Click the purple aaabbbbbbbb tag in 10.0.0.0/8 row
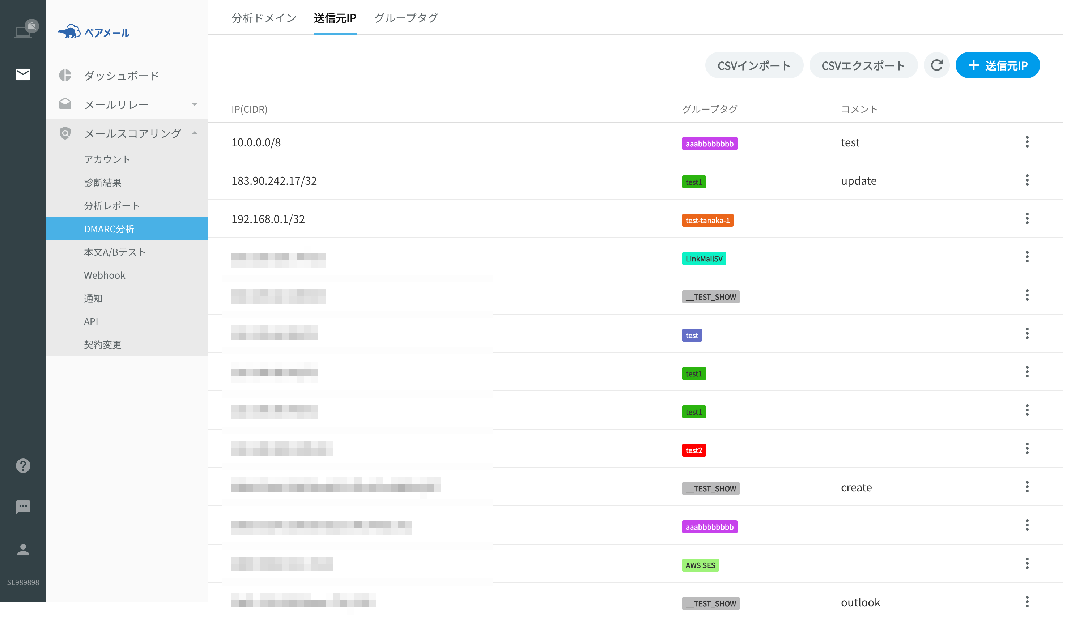Viewport: 1075px width, 632px height. 709,144
